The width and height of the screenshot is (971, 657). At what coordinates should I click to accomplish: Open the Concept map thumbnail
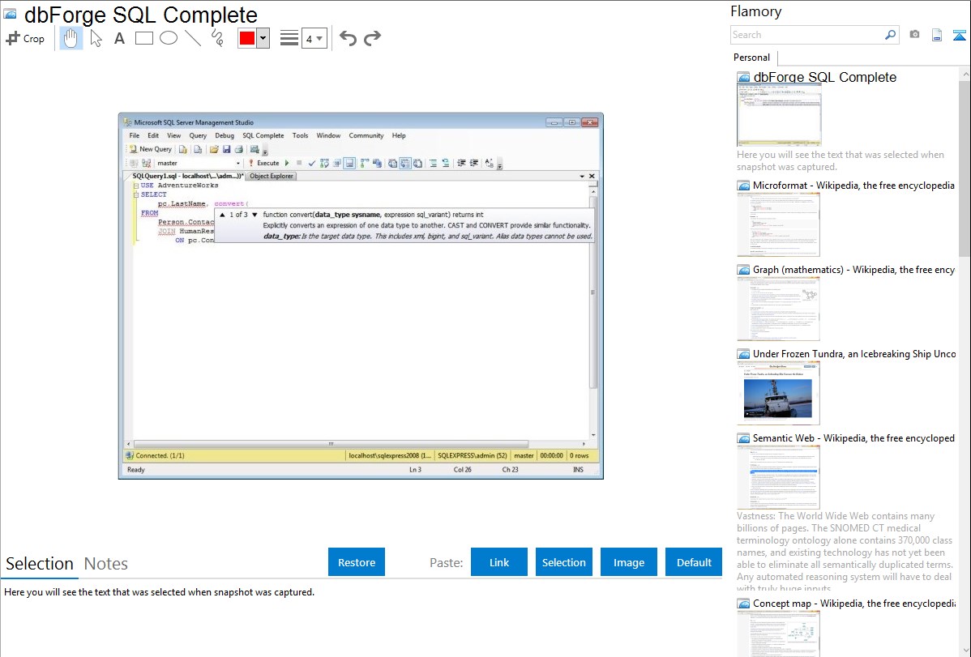[x=778, y=634]
